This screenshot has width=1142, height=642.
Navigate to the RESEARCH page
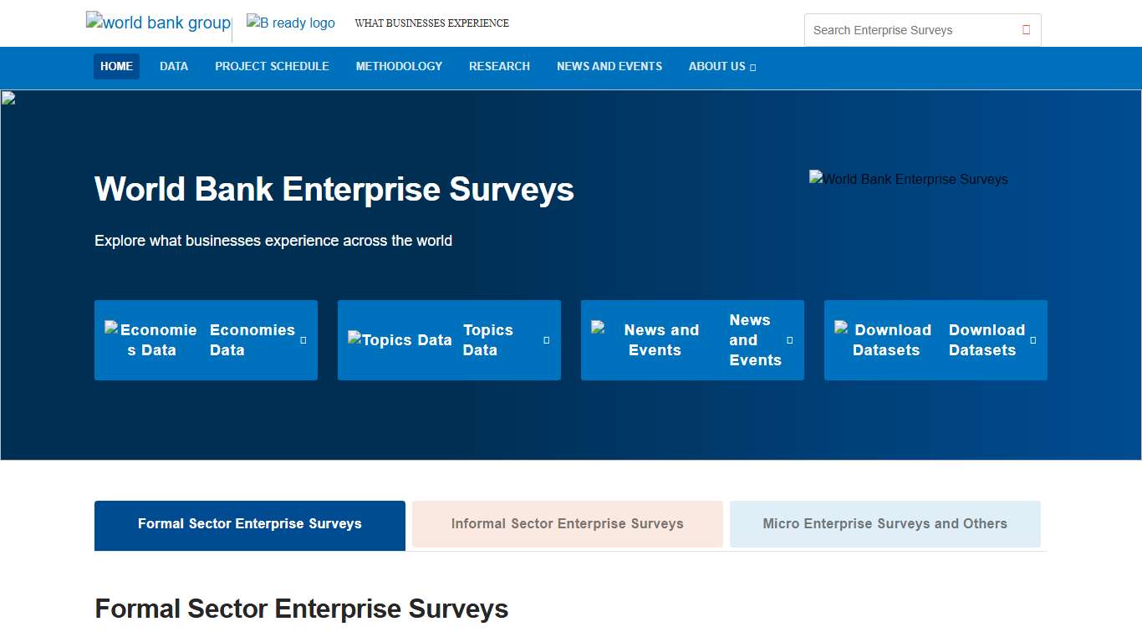click(x=499, y=67)
